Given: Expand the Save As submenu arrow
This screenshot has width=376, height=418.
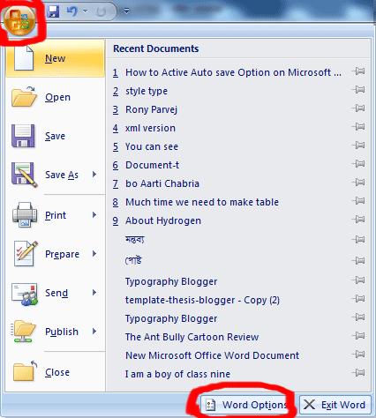Looking at the screenshot, I should [x=94, y=175].
